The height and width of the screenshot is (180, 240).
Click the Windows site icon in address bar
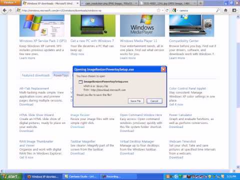pyautogui.click(x=18, y=10)
